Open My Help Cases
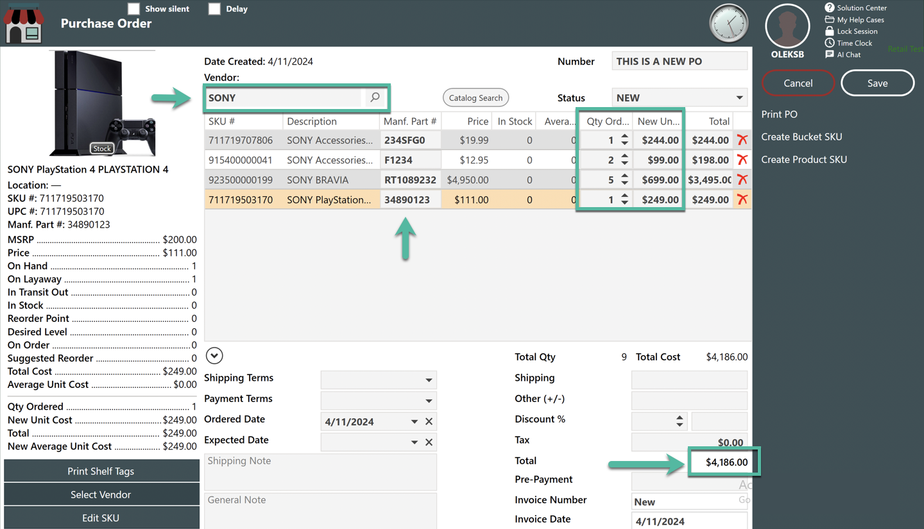This screenshot has height=529, width=924. (x=854, y=19)
